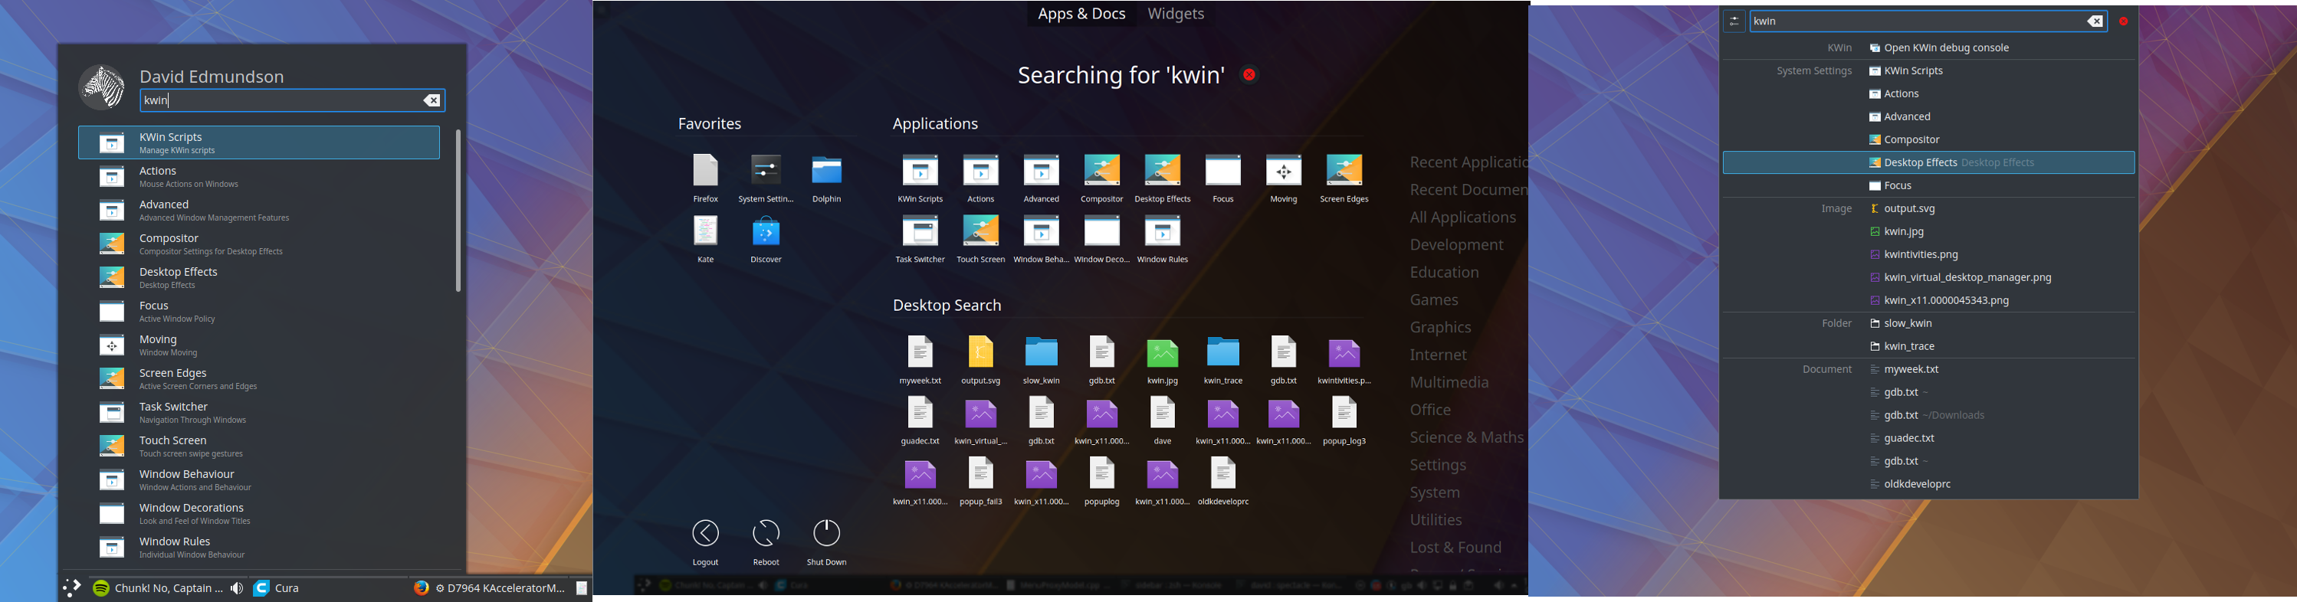Select Compositor Settings in launcher list
The width and height of the screenshot is (2297, 602).
[258, 244]
